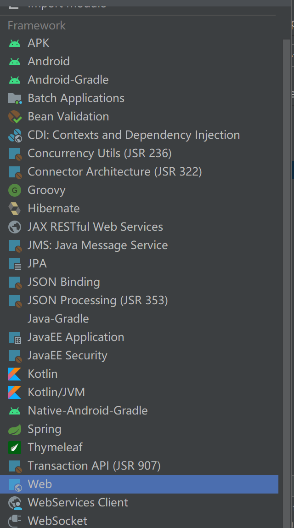Select Android-Gradle in the framework list
Image resolution: width=294 pixels, height=528 pixels.
(x=139, y=80)
